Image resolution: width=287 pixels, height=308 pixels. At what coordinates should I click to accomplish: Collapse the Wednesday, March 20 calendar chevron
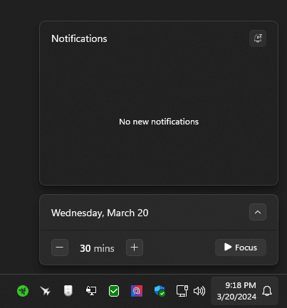258,212
